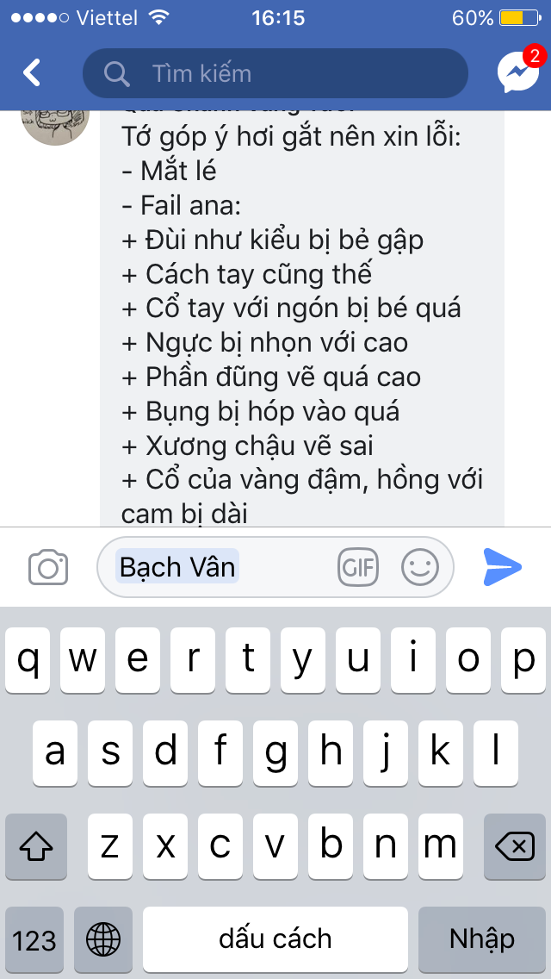Tap the letter g key
Viewport: 551px width, 979px height.
[275, 753]
